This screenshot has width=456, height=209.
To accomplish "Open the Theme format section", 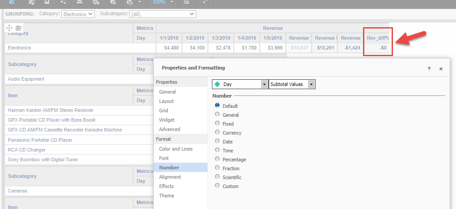I will click(167, 196).
